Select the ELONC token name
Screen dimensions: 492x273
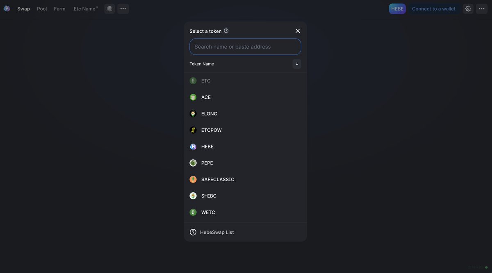[x=209, y=113]
